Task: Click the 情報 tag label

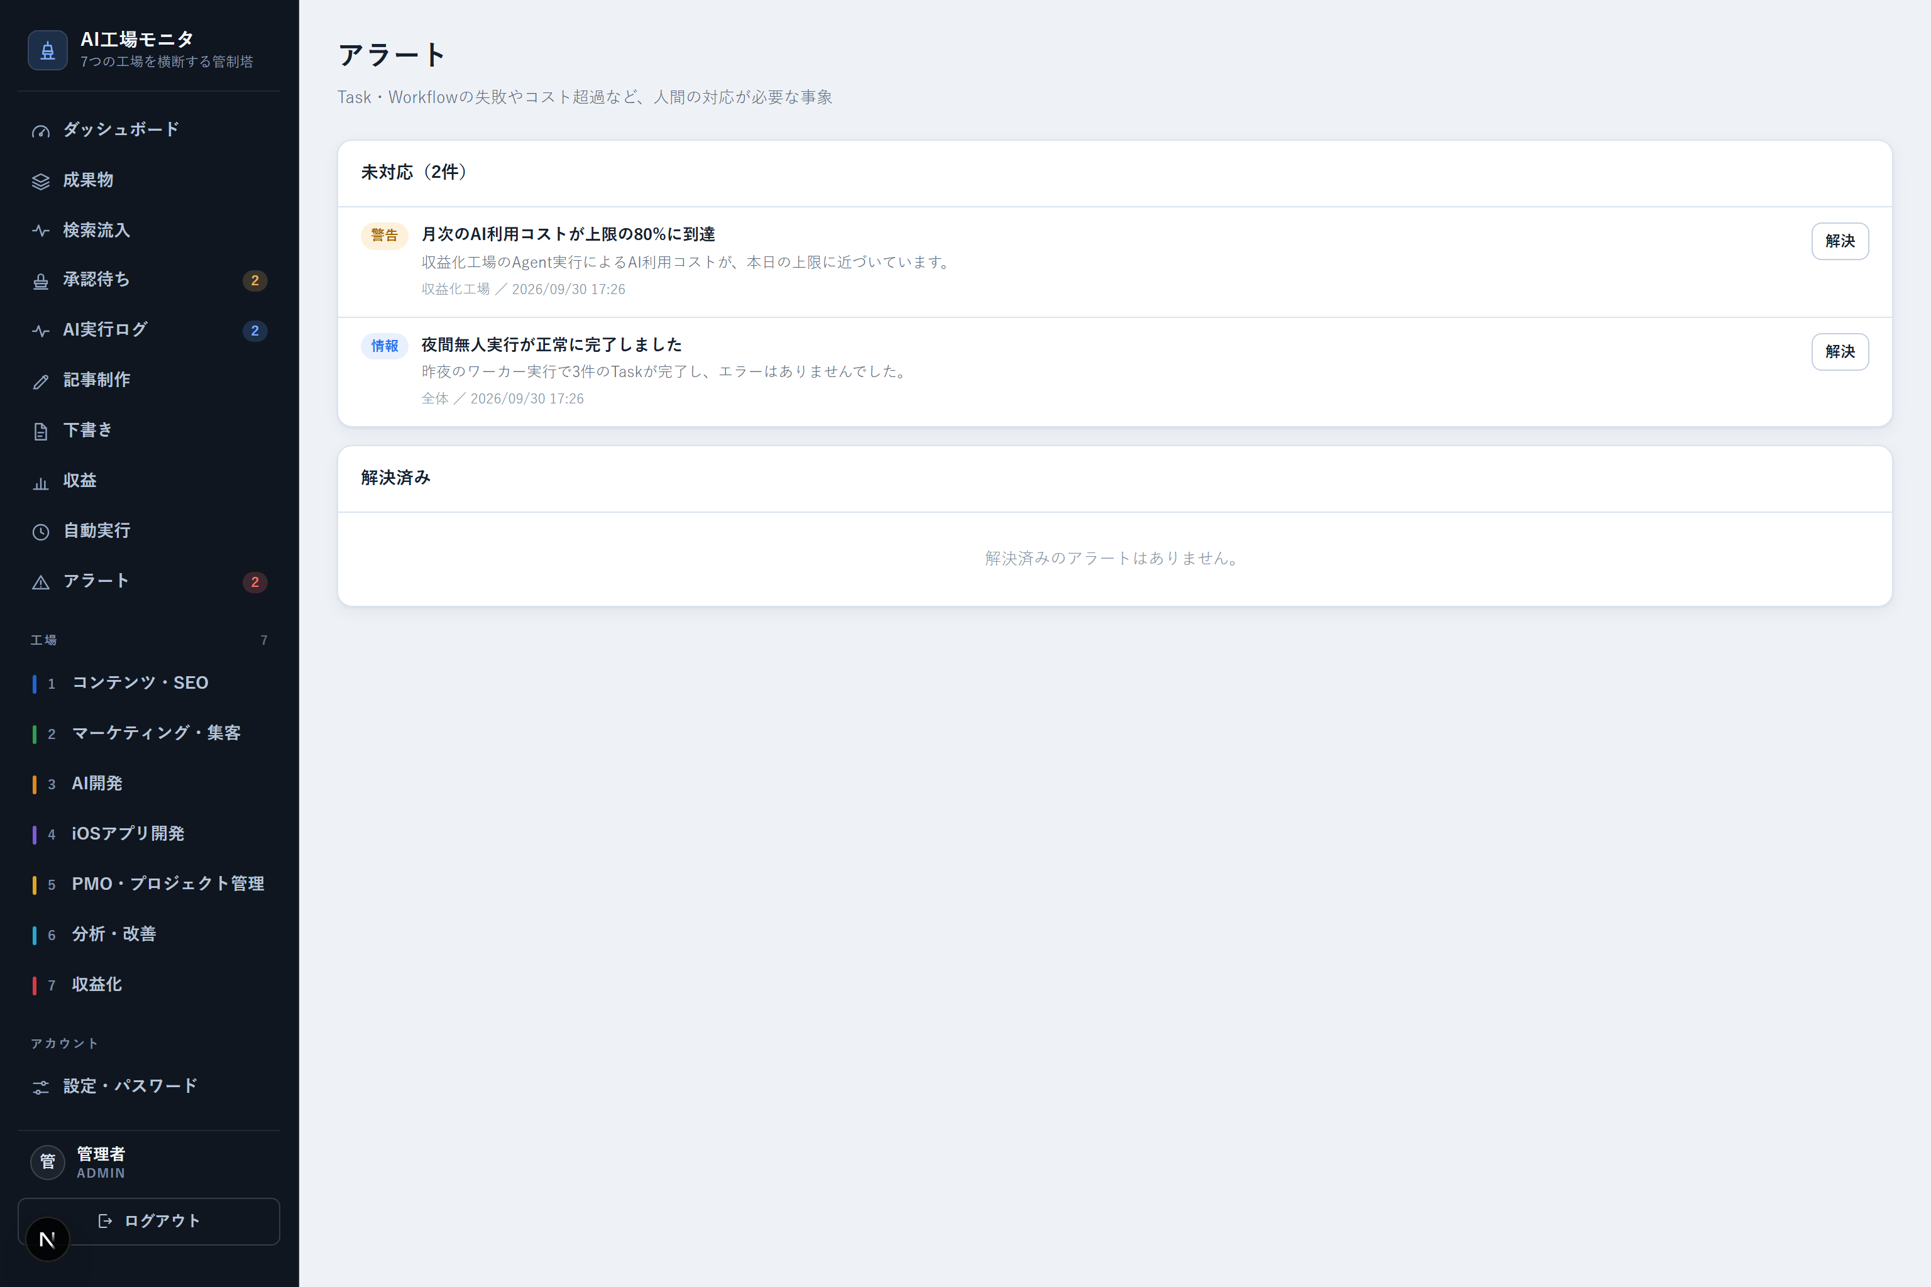Action: pos(384,346)
